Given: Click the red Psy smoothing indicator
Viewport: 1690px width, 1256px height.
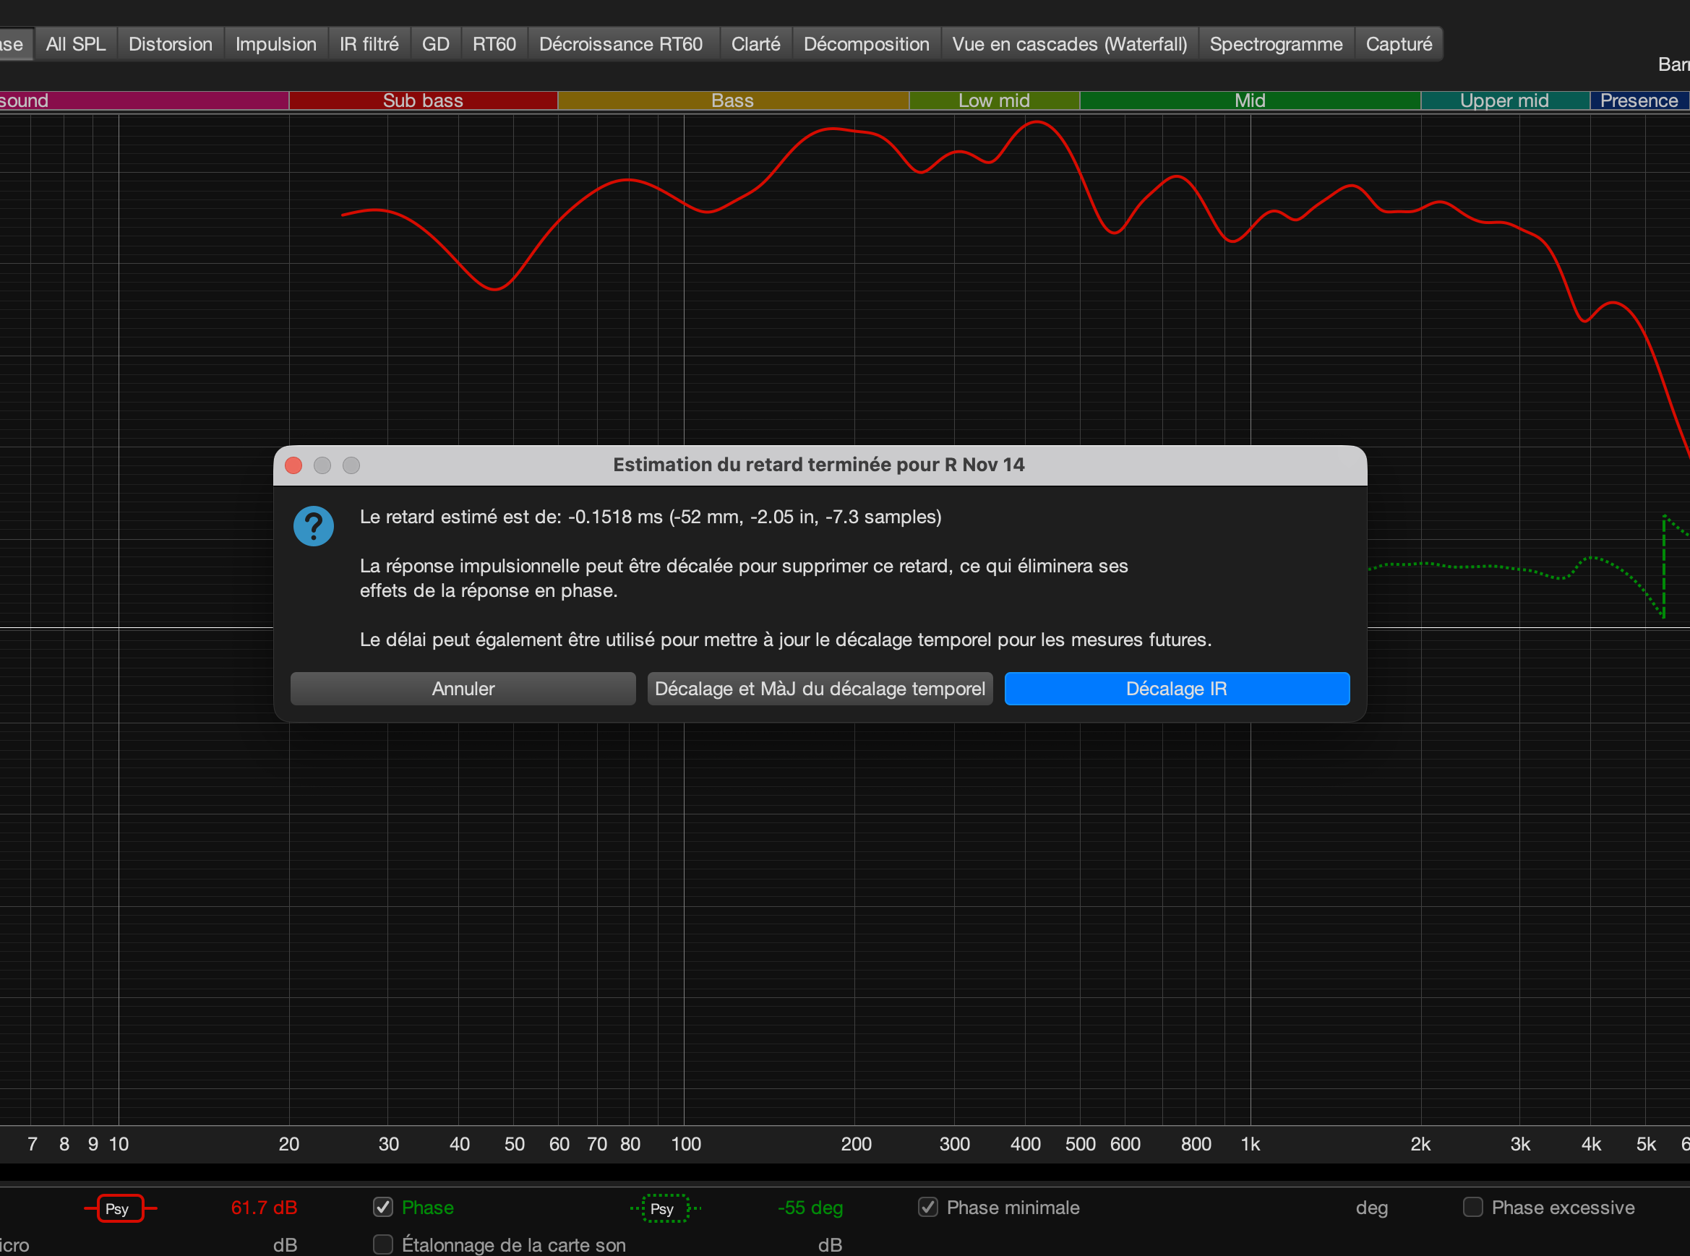Looking at the screenshot, I should pos(119,1208).
